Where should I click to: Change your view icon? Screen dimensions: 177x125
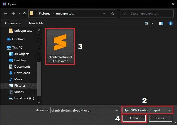(x=147, y=23)
